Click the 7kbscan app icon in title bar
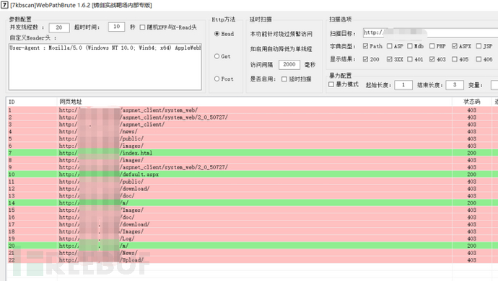This screenshot has height=281, width=498. click(x=4, y=5)
